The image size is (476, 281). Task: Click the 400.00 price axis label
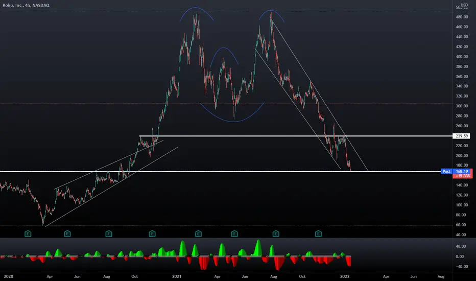tap(462, 57)
